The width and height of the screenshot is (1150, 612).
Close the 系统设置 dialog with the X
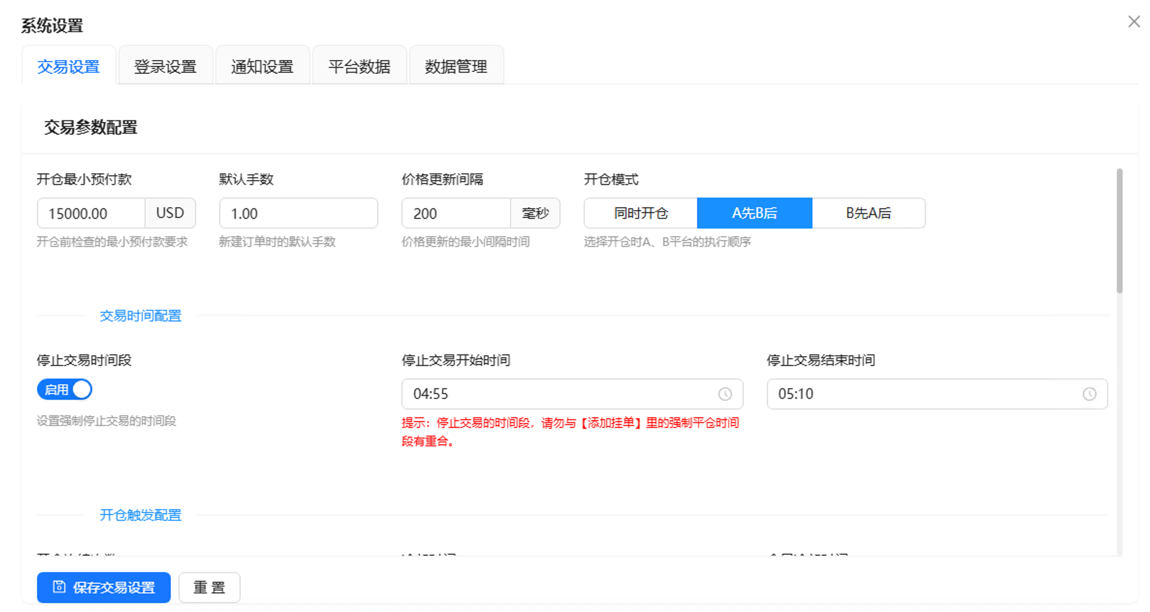(1134, 22)
